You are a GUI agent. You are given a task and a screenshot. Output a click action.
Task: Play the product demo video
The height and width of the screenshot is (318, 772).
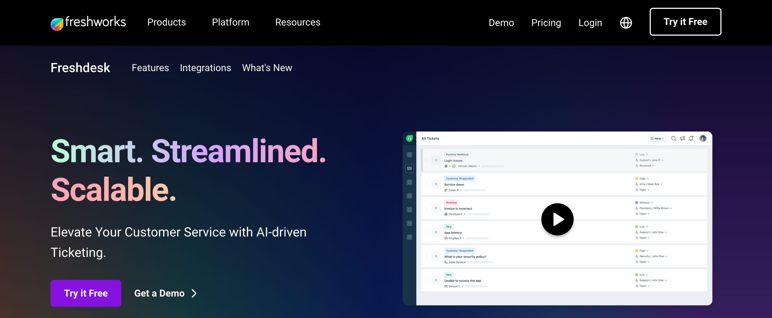pyautogui.click(x=557, y=219)
